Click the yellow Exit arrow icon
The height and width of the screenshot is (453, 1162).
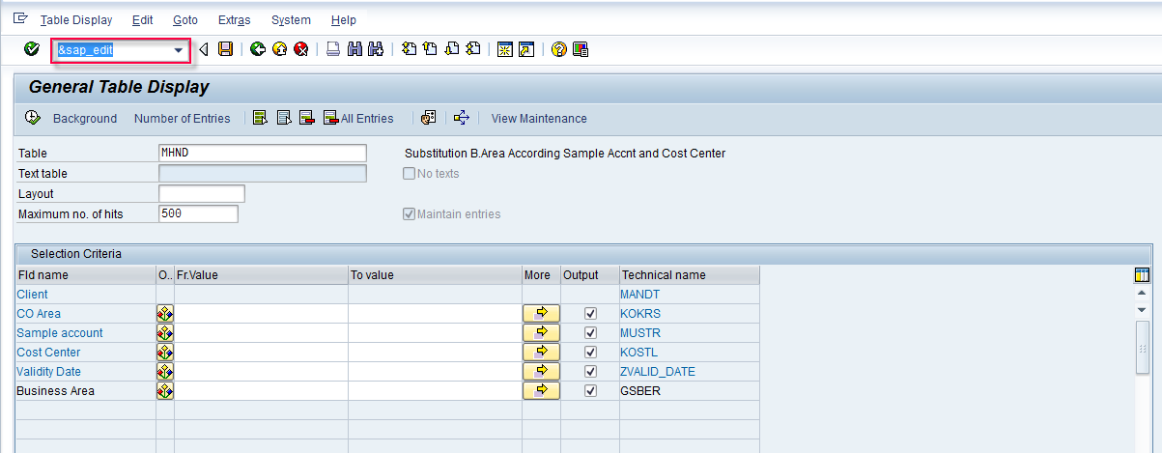279,49
